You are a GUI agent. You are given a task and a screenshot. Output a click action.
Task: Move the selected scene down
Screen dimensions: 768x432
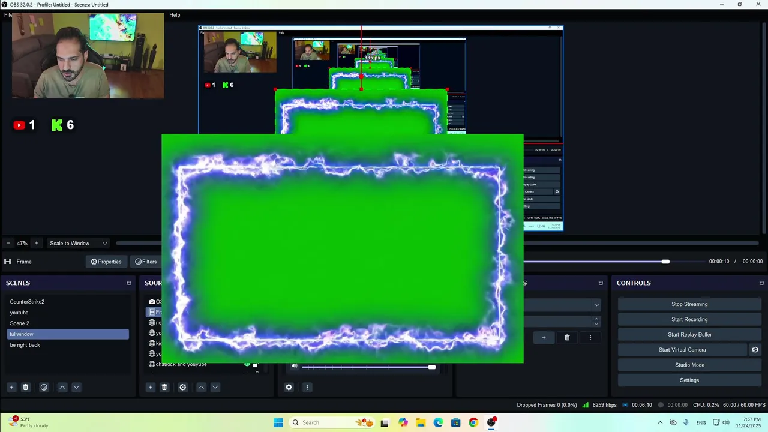(x=76, y=387)
